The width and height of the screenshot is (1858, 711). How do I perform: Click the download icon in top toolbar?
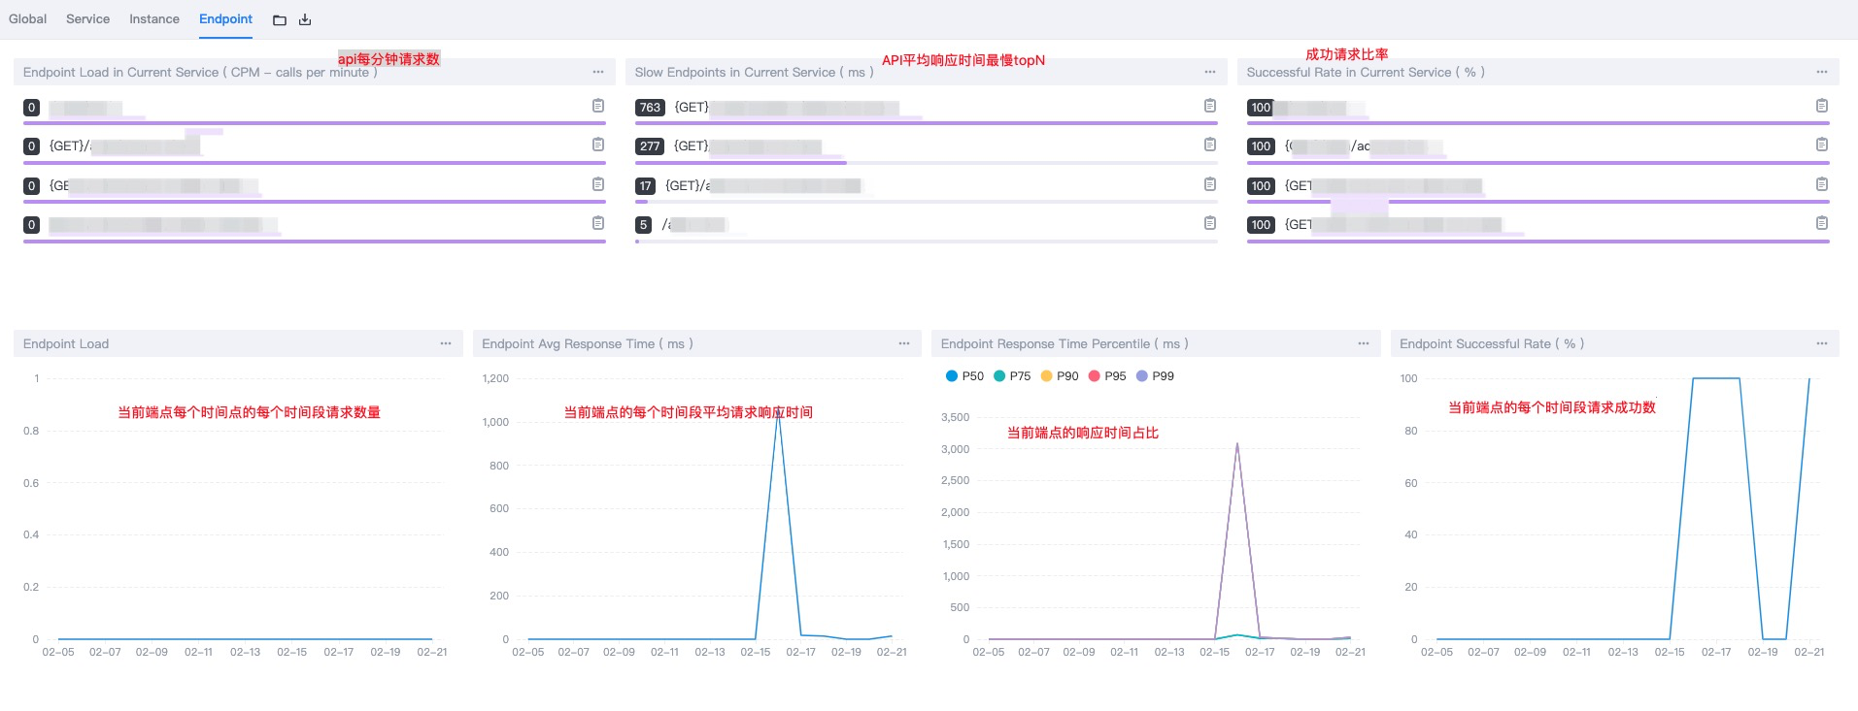305,19
